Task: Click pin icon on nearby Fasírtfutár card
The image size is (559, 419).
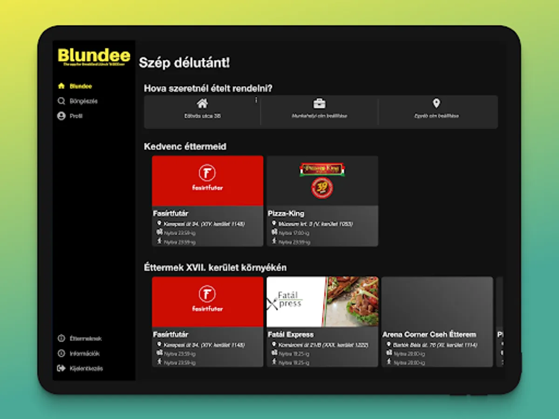Action: click(x=160, y=345)
